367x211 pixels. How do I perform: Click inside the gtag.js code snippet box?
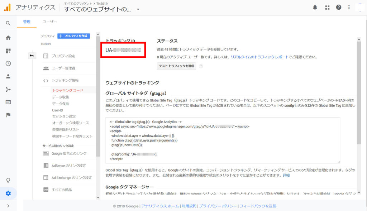coord(223,140)
